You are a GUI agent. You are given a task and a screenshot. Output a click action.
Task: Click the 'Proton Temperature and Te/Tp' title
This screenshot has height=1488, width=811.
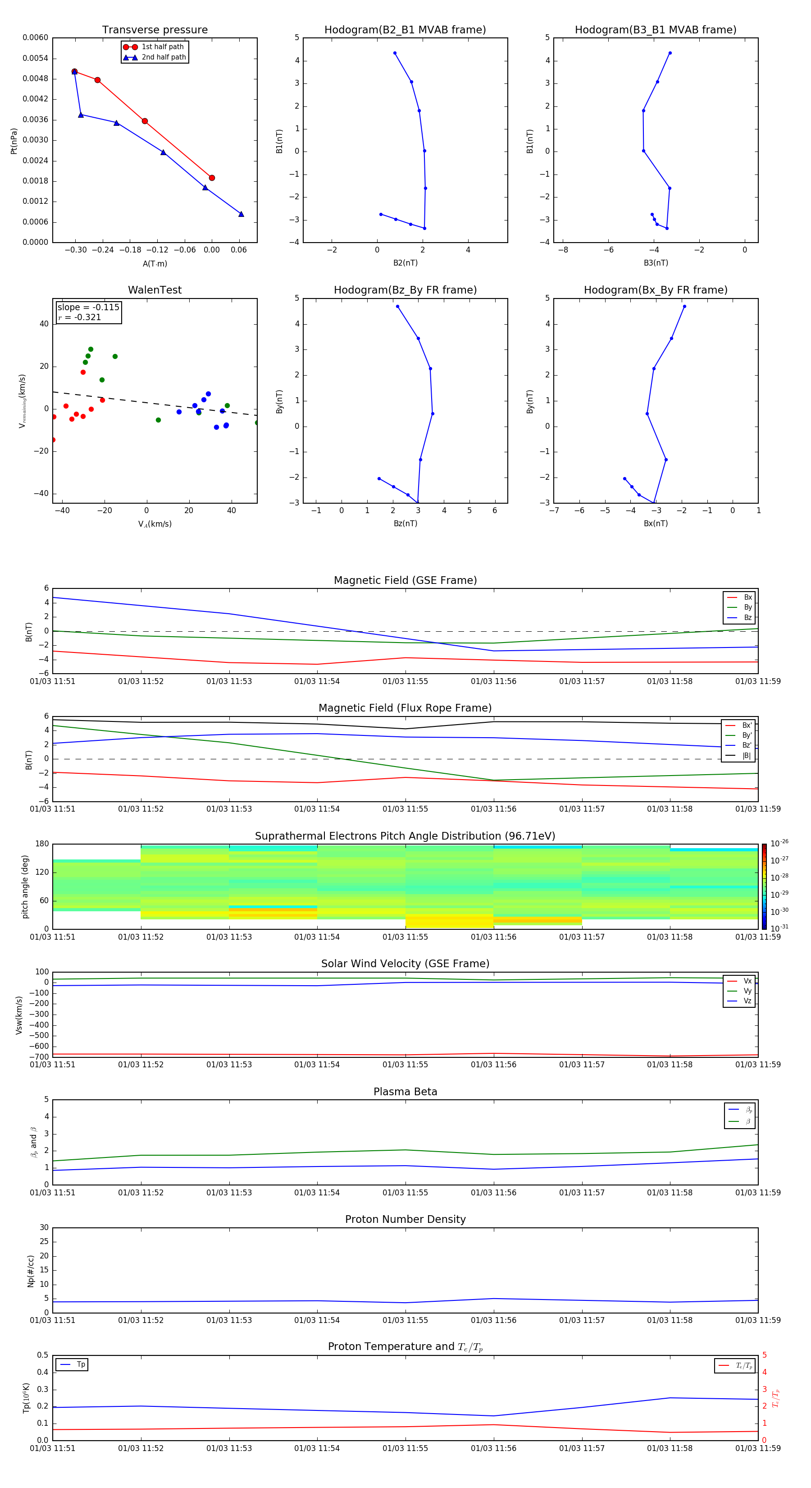[405, 1346]
